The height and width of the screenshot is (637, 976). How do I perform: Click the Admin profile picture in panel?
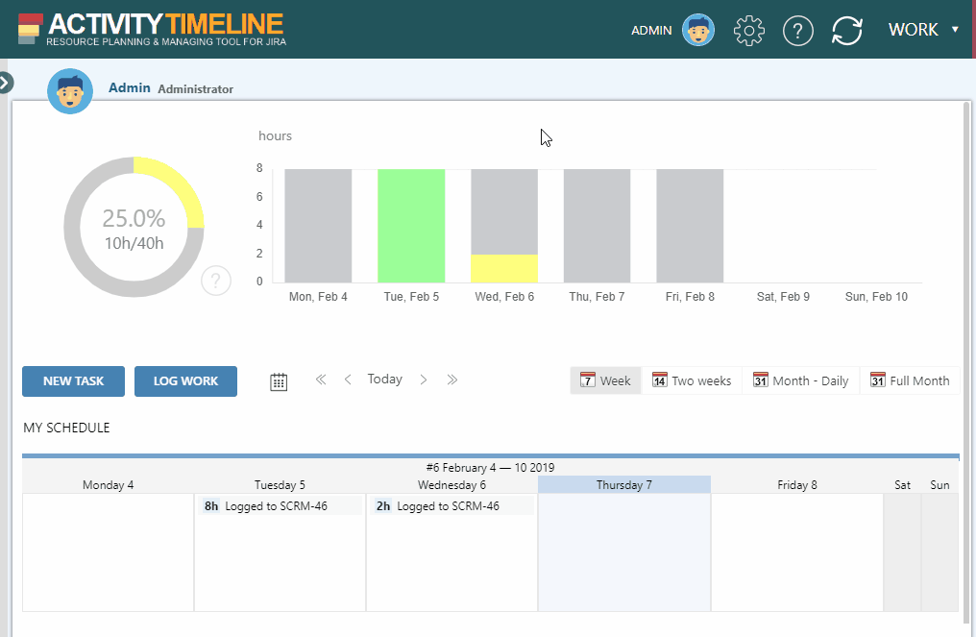[70, 92]
